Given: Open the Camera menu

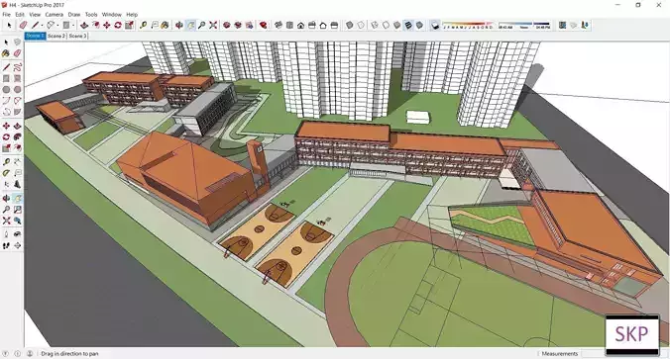Looking at the screenshot, I should (x=55, y=15).
